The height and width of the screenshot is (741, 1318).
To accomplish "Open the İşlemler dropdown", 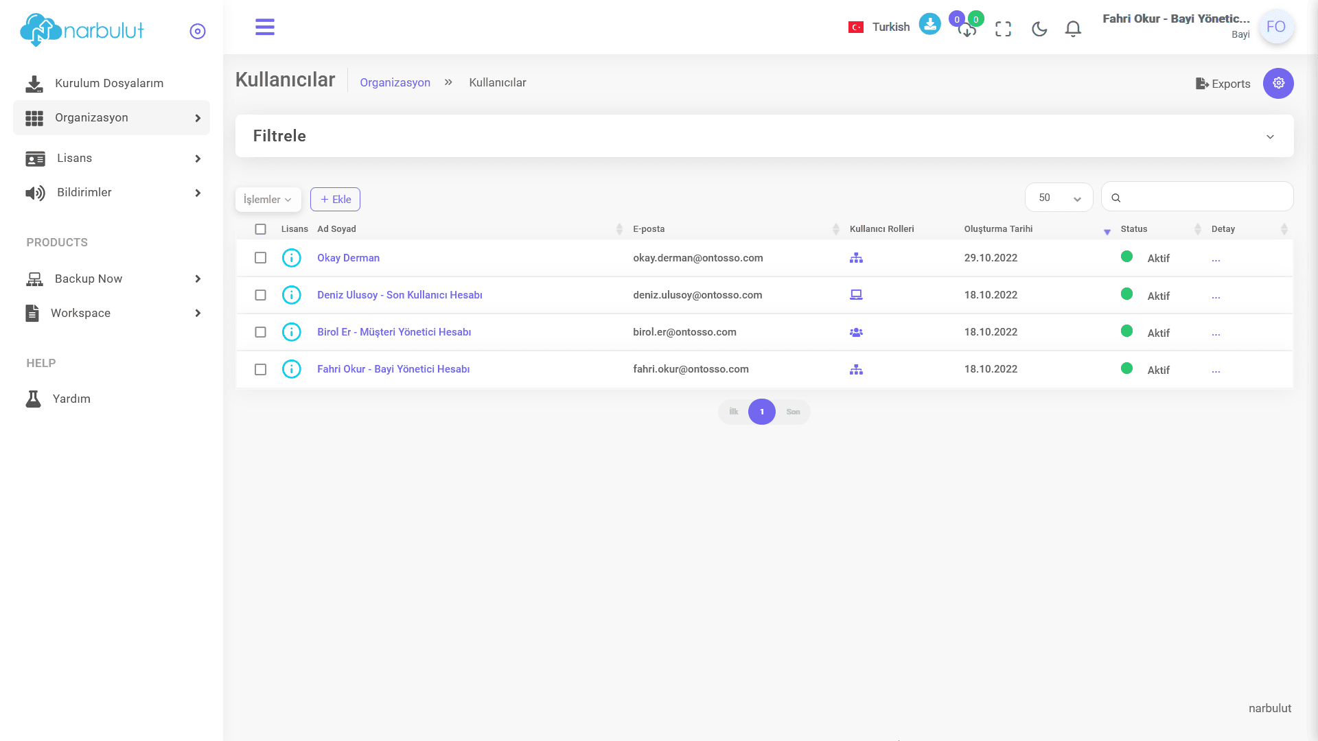I will pos(268,200).
